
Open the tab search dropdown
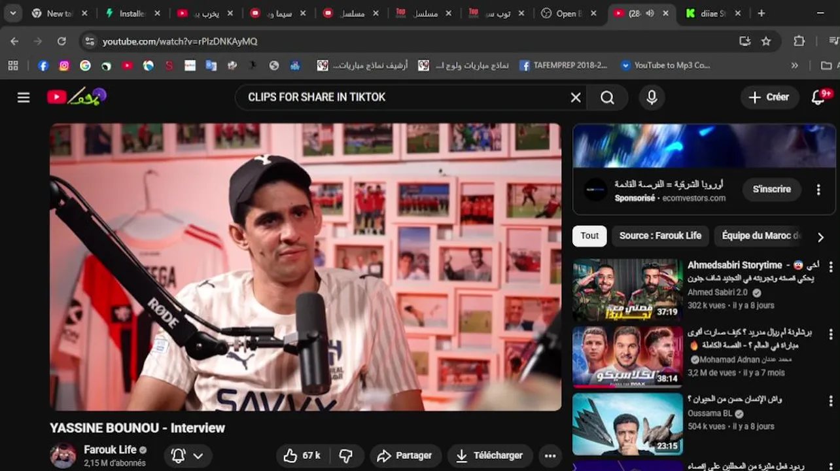tap(12, 13)
